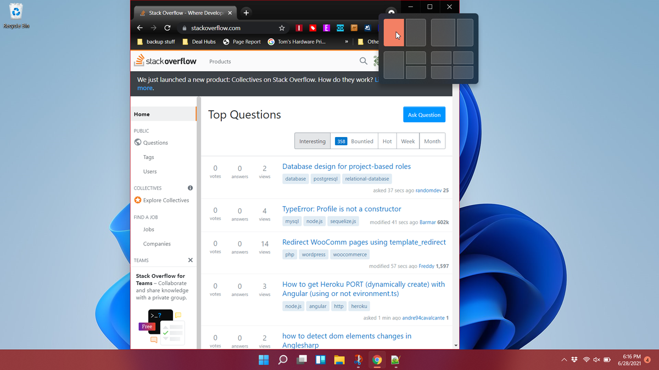Open the TypeError Profile question link

click(x=342, y=209)
